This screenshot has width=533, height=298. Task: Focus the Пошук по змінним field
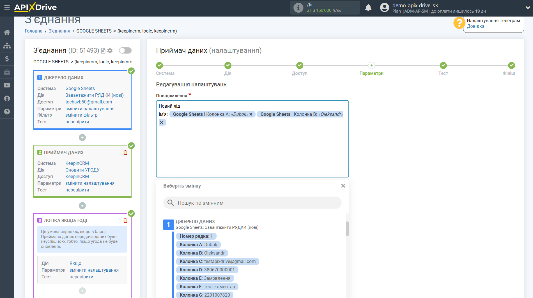(252, 203)
